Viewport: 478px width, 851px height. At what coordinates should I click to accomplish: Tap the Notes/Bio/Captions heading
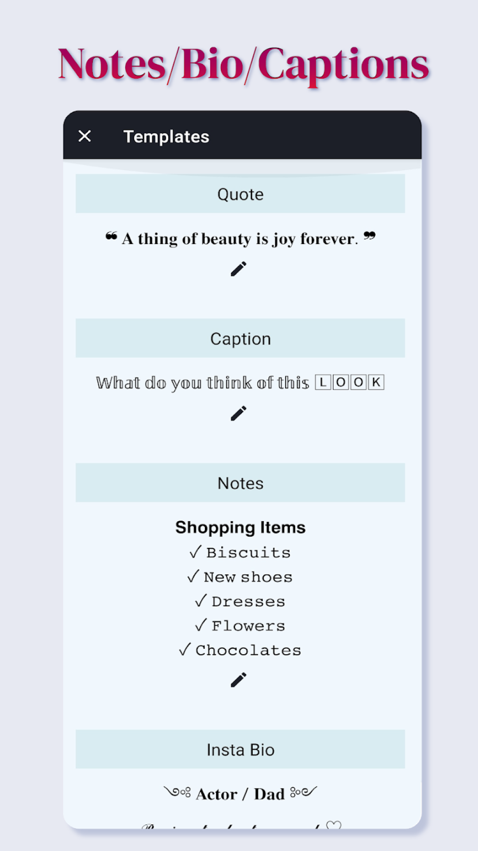243,65
